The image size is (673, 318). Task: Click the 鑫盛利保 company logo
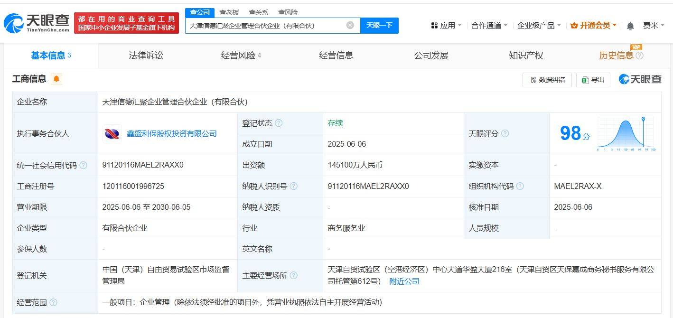click(x=112, y=134)
